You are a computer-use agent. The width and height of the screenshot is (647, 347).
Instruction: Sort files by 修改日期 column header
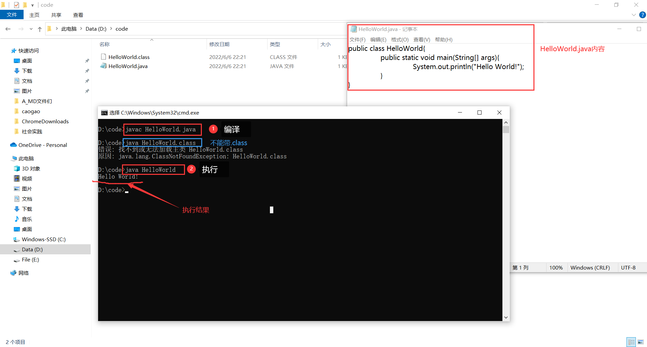[237, 44]
